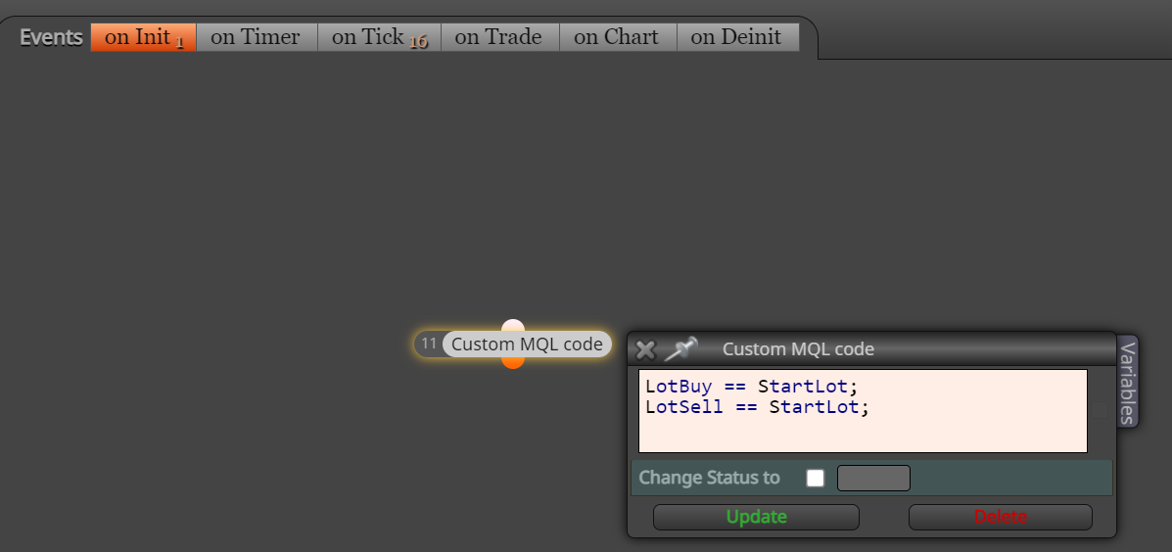
Task: Click the green Update button
Action: tap(756, 517)
